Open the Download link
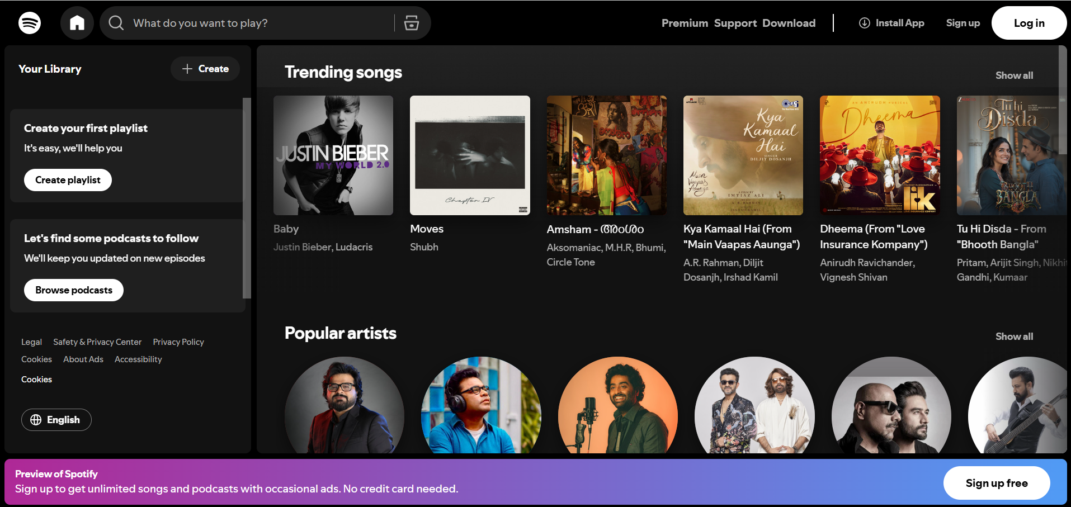The width and height of the screenshot is (1071, 507). coord(789,23)
